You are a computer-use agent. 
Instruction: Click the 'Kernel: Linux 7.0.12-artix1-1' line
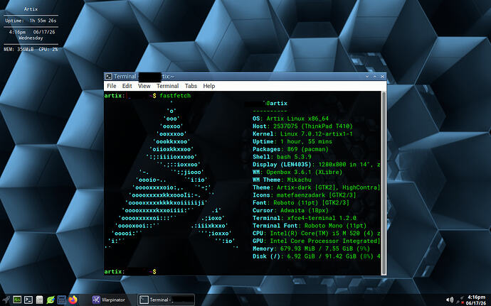click(x=302, y=133)
